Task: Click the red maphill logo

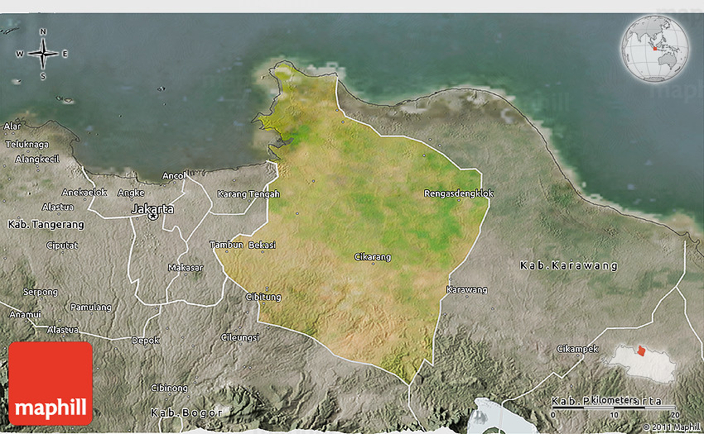Action: click(x=51, y=384)
